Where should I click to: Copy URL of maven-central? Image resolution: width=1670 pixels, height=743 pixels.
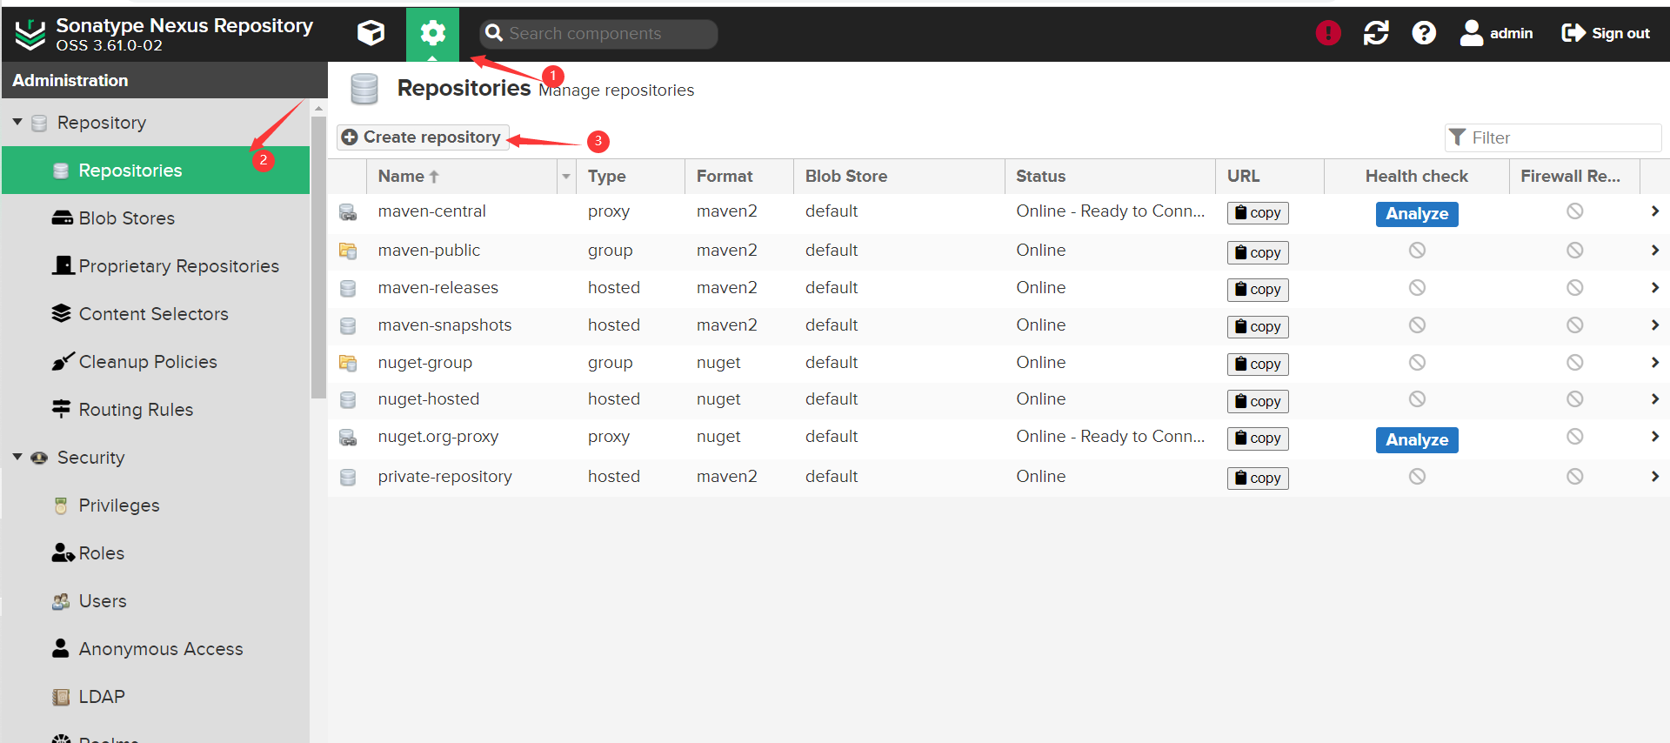tap(1258, 213)
